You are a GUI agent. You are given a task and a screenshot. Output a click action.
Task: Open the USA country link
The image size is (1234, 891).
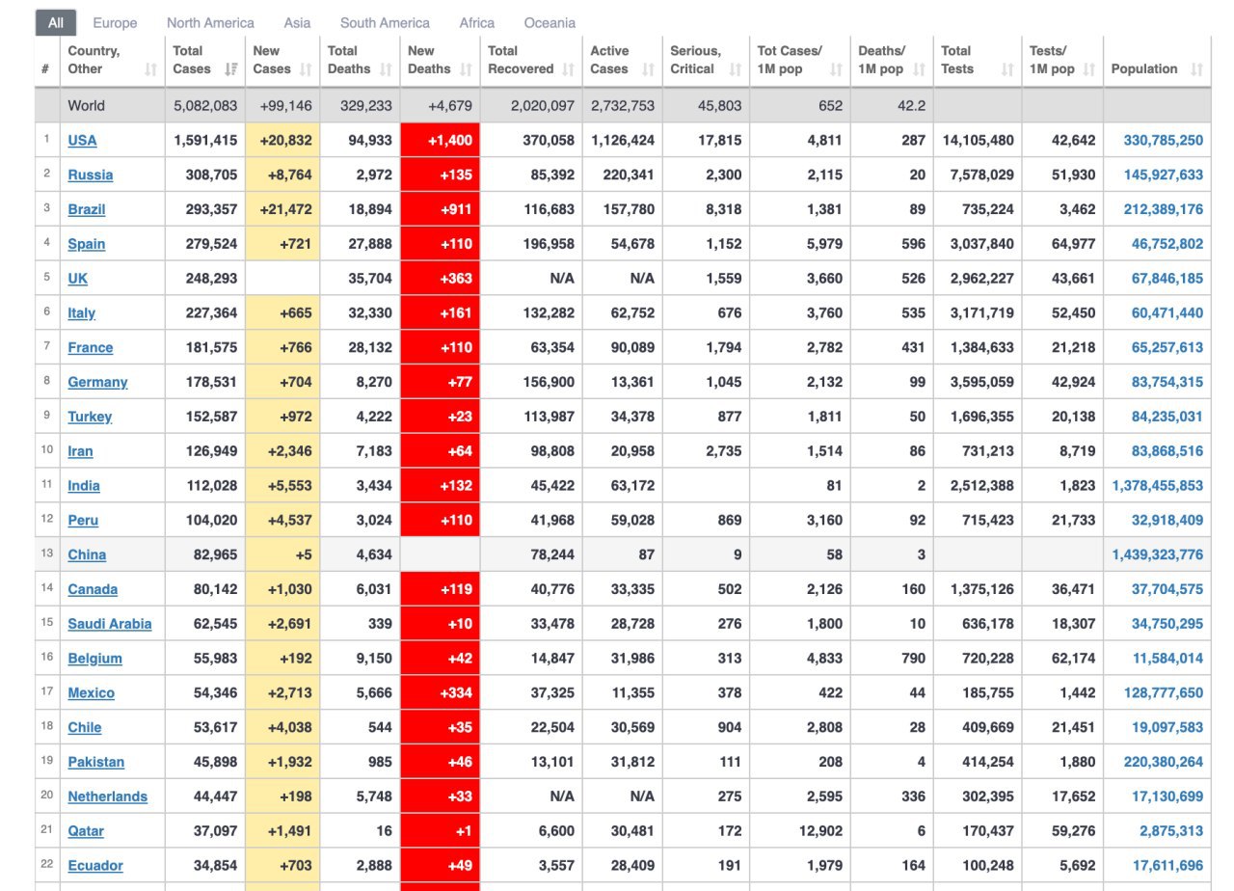tap(82, 140)
